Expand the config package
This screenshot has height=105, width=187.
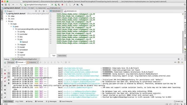(x=16, y=32)
